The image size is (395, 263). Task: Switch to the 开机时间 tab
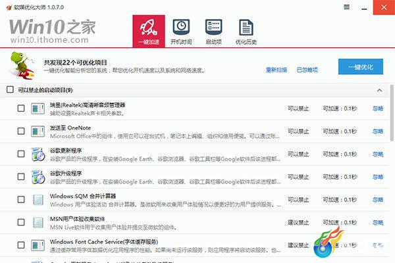click(181, 32)
